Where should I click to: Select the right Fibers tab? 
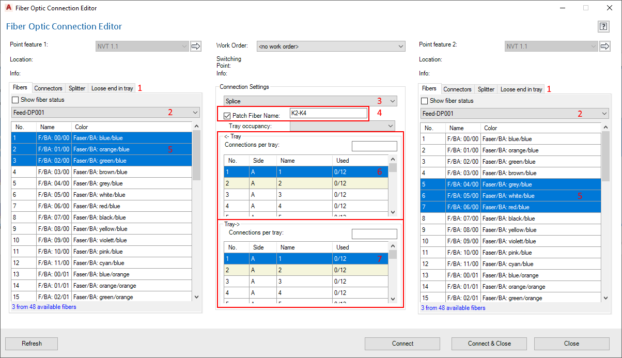tap(429, 88)
